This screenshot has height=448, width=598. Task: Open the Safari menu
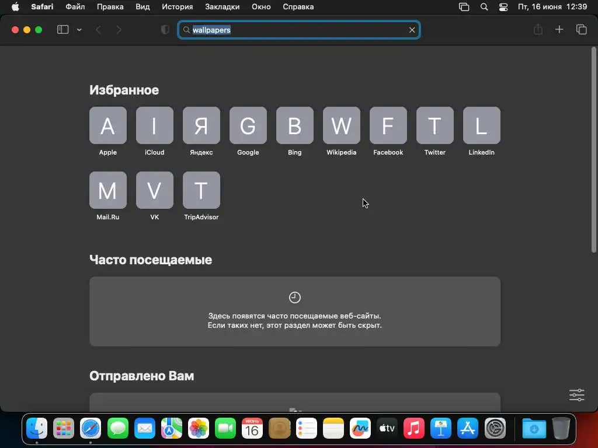click(x=42, y=7)
